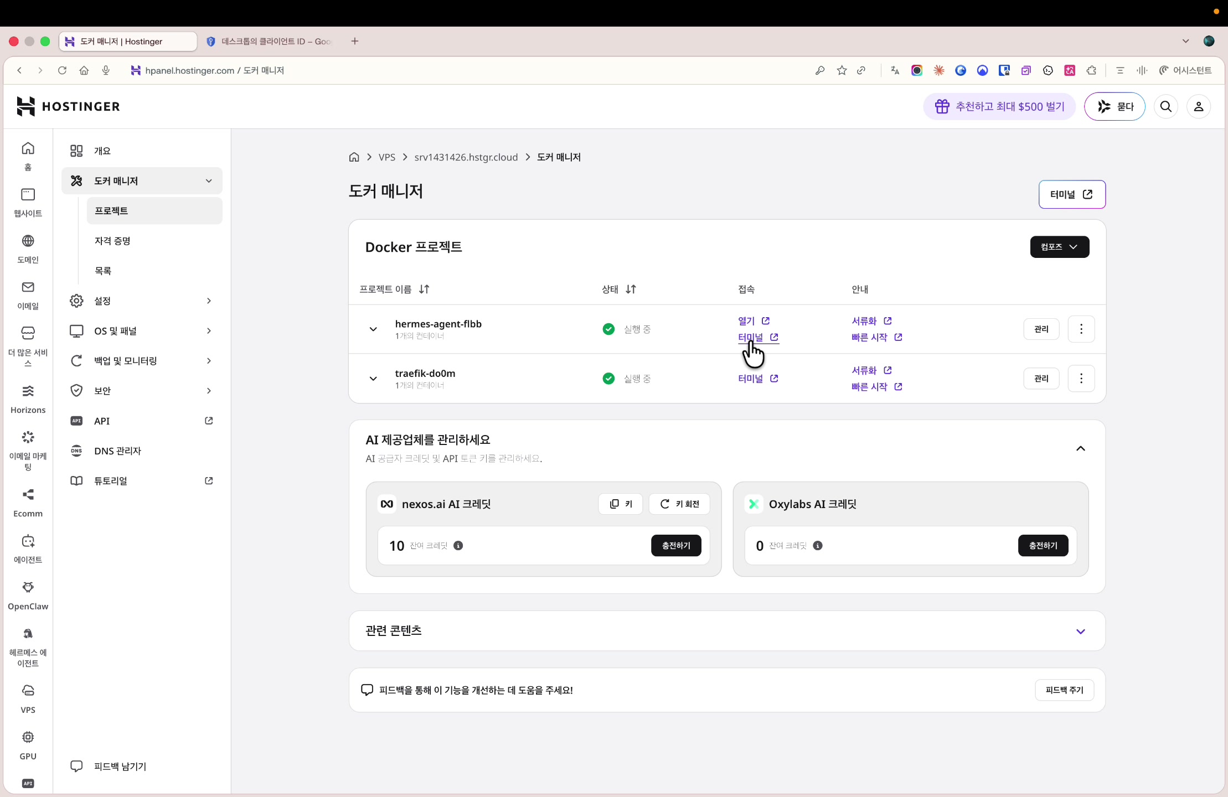
Task: Select 목록 submenu item
Action: (x=154, y=271)
